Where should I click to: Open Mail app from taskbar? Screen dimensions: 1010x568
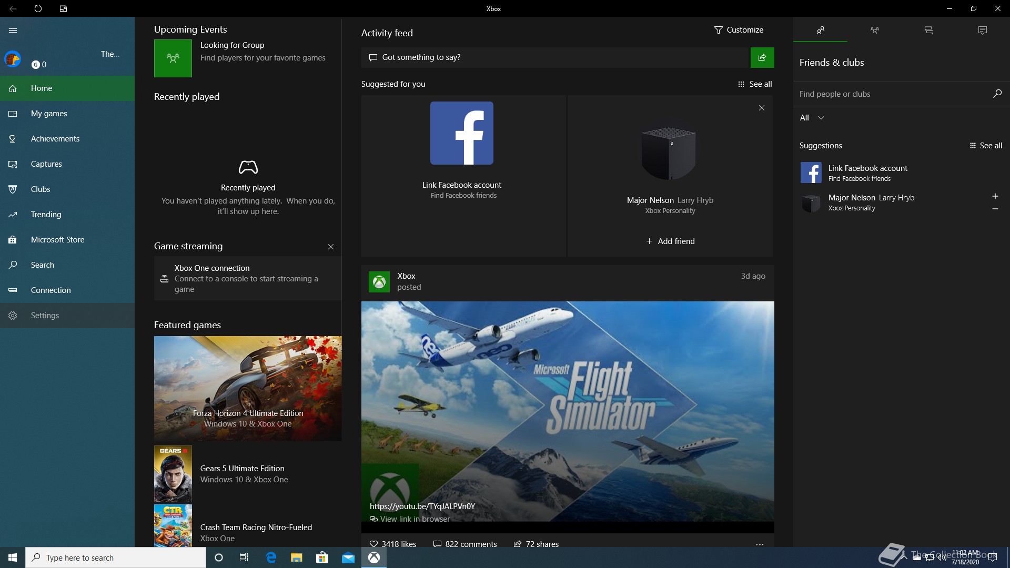point(348,557)
